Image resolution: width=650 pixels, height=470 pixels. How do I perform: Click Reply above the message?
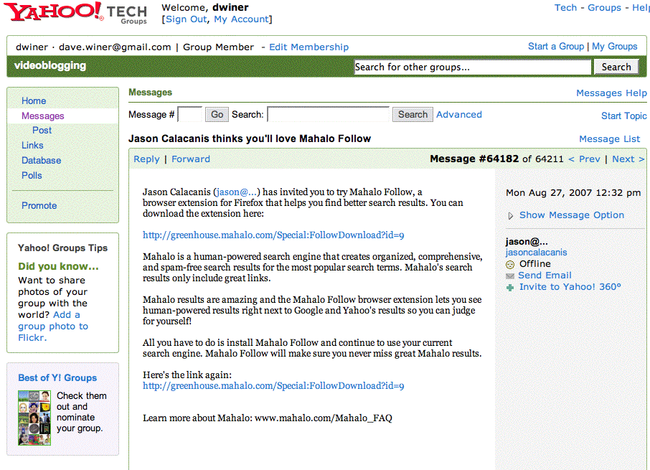pos(146,159)
